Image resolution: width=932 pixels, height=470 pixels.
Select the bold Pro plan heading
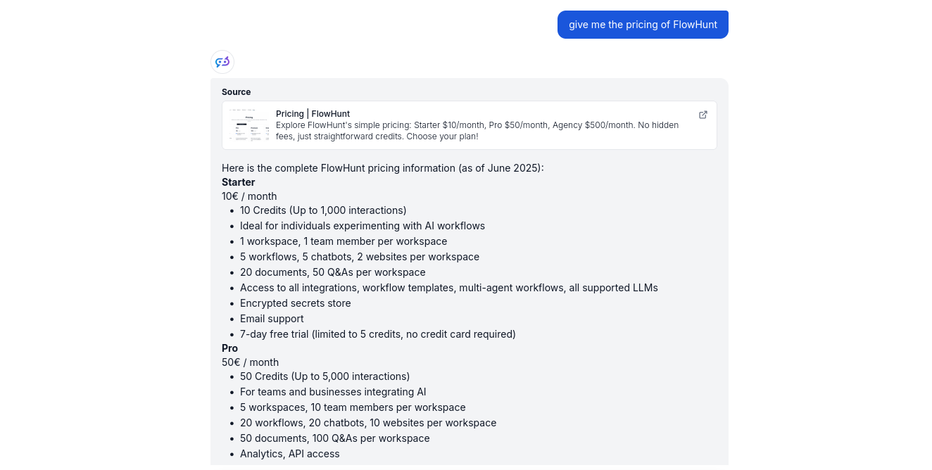(229, 348)
